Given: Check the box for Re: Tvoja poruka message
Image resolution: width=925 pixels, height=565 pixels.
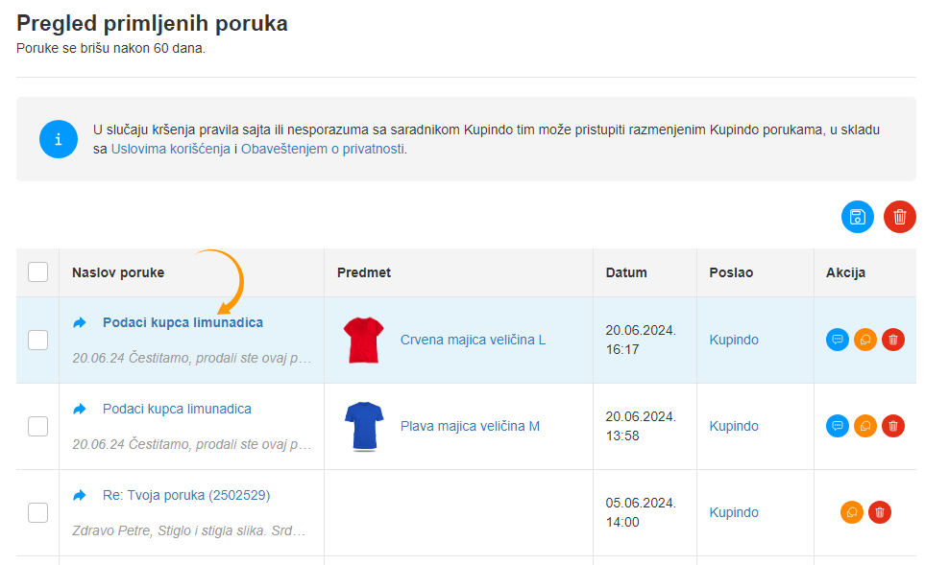Looking at the screenshot, I should point(37,512).
